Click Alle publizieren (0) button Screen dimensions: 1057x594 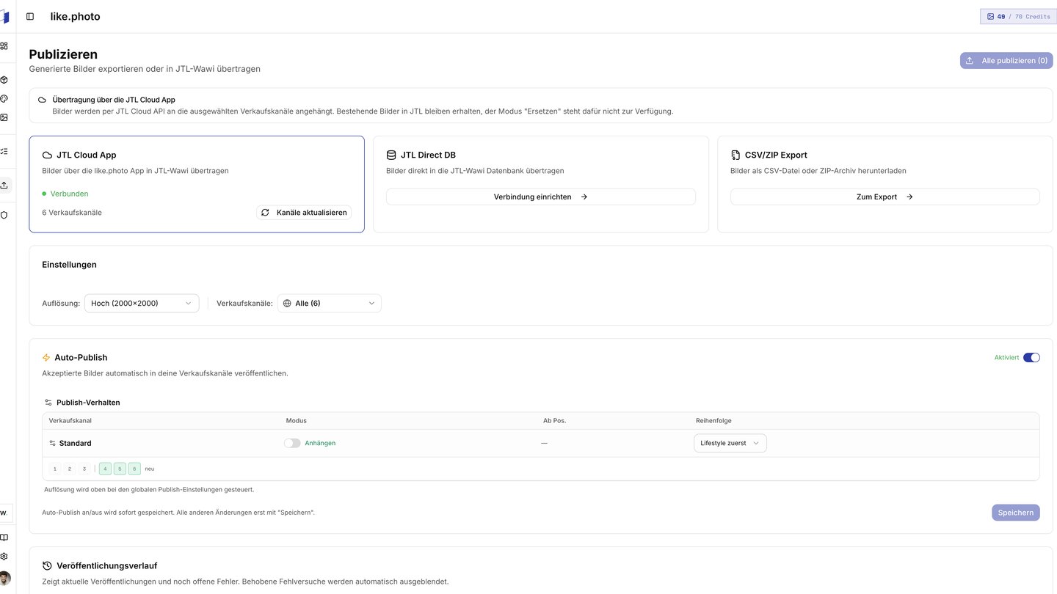1006,61
